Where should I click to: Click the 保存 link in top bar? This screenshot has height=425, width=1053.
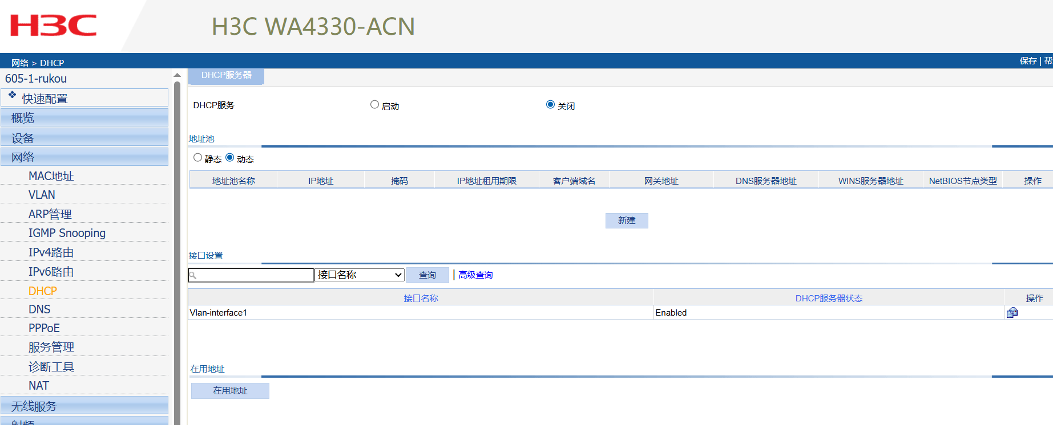[x=1028, y=61]
